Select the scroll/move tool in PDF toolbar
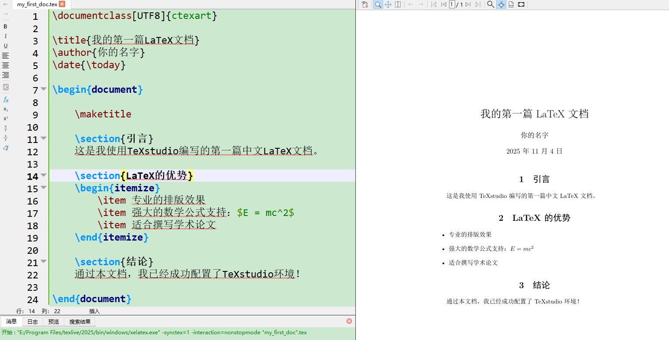The height and width of the screenshot is (340, 669). coord(388,4)
